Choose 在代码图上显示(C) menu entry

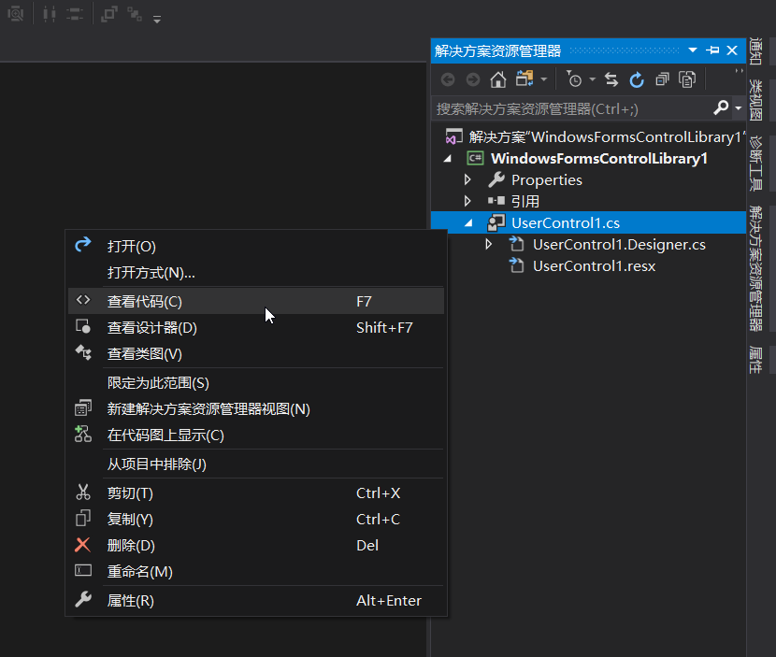tap(256, 436)
